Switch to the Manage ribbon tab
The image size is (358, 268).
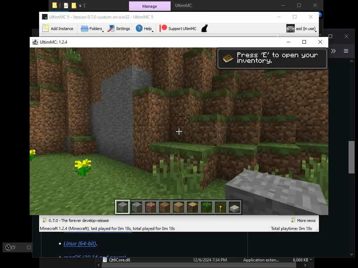click(x=150, y=6)
